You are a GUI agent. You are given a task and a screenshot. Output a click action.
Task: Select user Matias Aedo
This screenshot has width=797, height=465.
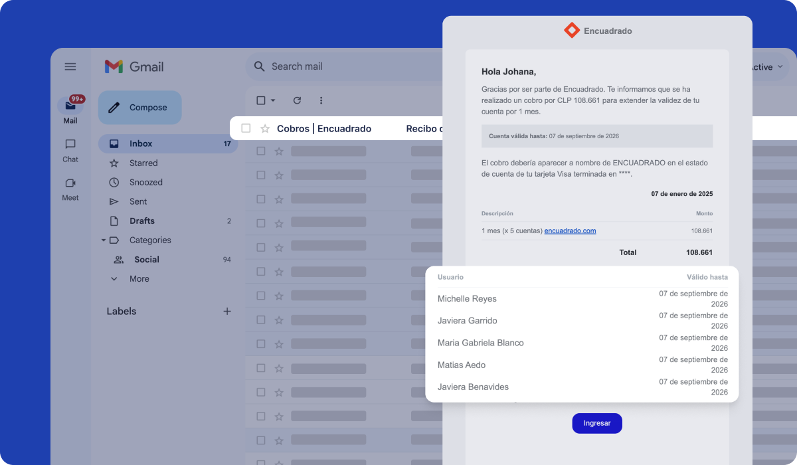(461, 365)
